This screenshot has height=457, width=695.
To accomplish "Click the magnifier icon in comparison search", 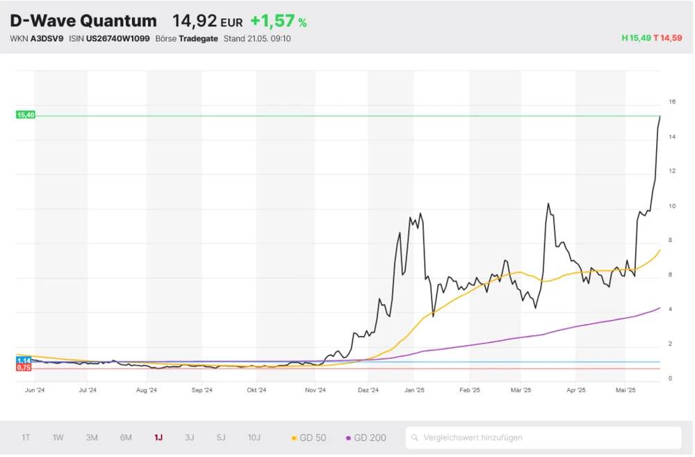I will [x=415, y=438].
